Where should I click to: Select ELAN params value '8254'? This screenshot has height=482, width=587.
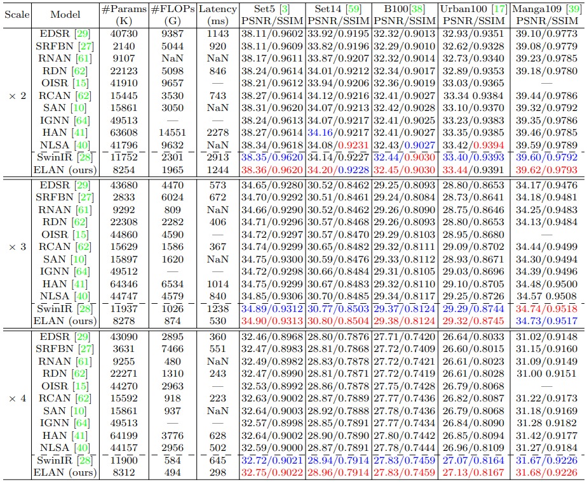pyautogui.click(x=124, y=170)
